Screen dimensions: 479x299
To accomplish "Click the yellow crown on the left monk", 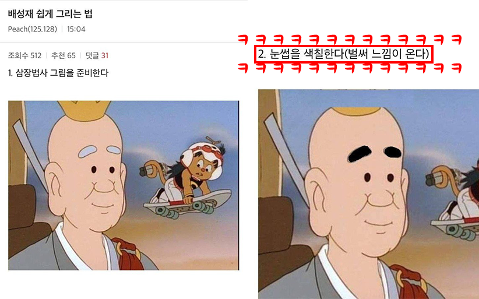I will point(84,110).
